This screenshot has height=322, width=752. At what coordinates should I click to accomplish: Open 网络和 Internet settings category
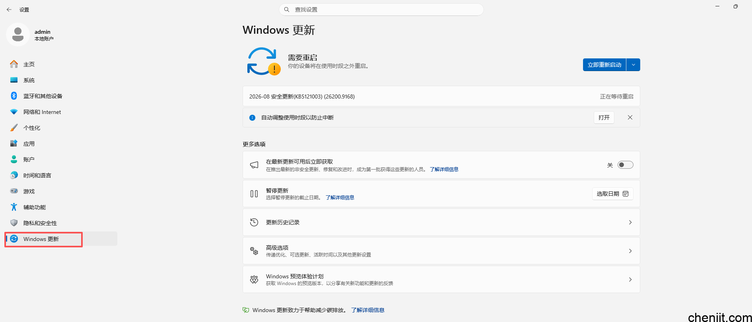pos(61,112)
